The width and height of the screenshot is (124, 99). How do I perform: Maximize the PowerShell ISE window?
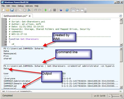coord(118,2)
